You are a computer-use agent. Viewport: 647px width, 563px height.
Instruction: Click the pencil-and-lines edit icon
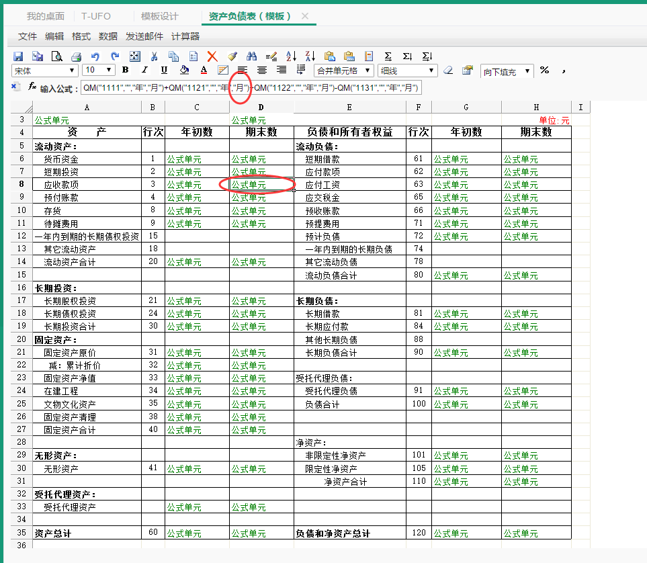271,56
